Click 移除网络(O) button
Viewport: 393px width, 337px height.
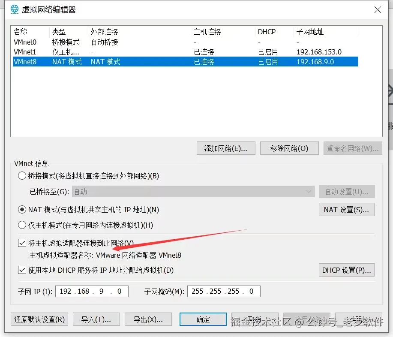(x=289, y=148)
